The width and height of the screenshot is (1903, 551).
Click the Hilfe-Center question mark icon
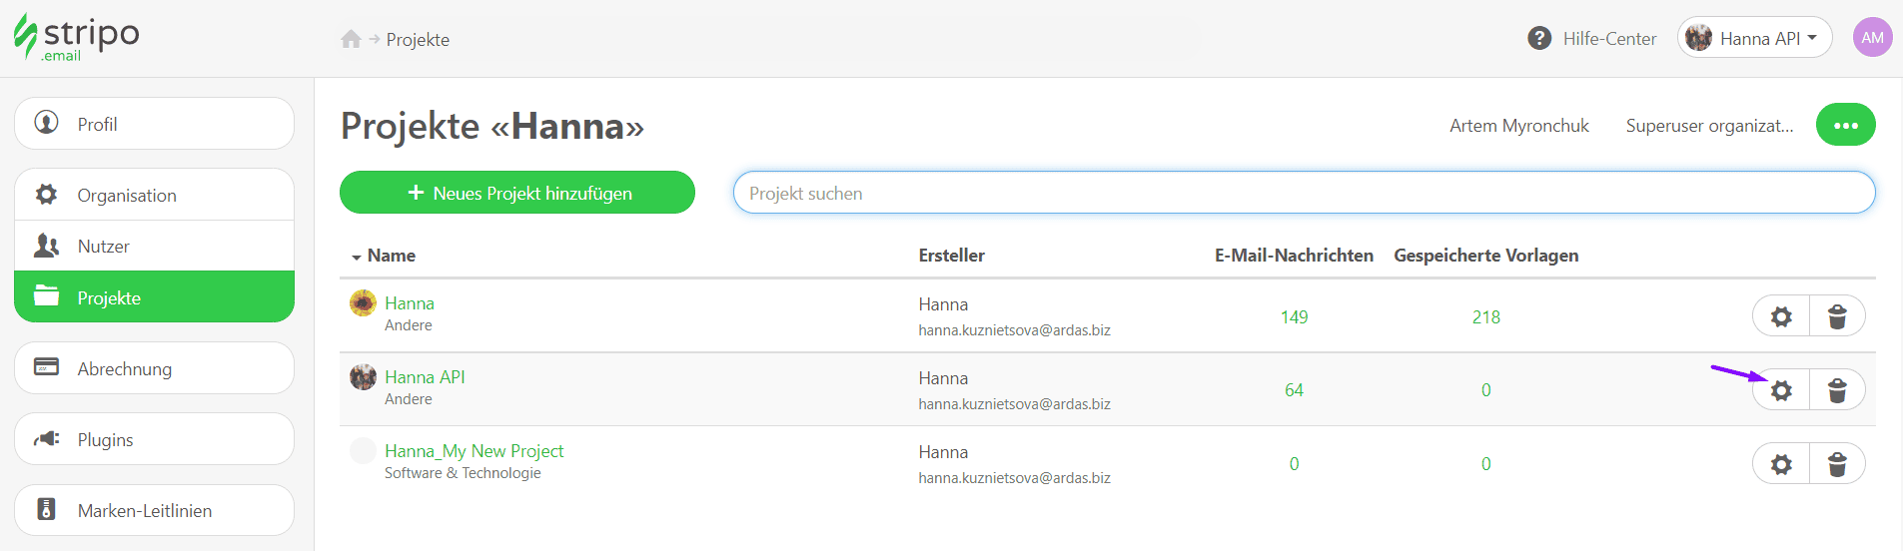tap(1539, 38)
